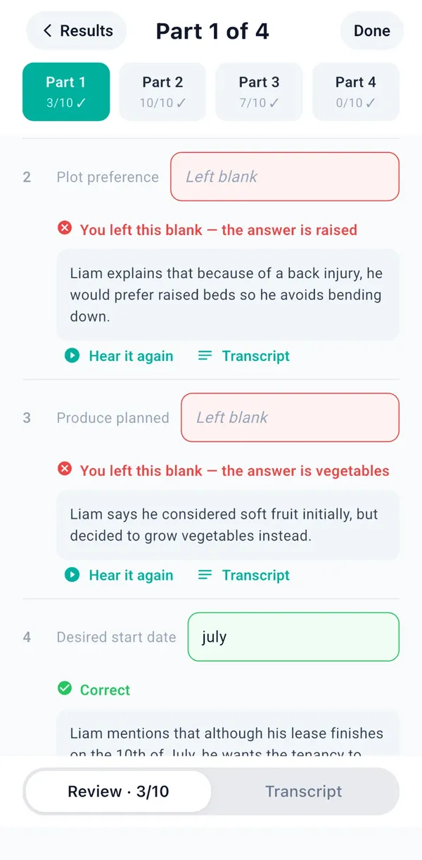Viewport: 422px width, 860px height.
Task: Select the active Part 1 tab
Action: 66,91
